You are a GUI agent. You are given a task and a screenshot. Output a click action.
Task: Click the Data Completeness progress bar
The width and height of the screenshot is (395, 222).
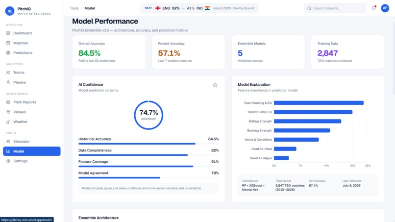pos(148,155)
